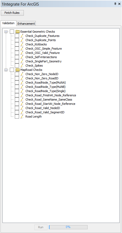Click the 0% progress bar
Viewport: 122px width, 233px height.
point(68,227)
